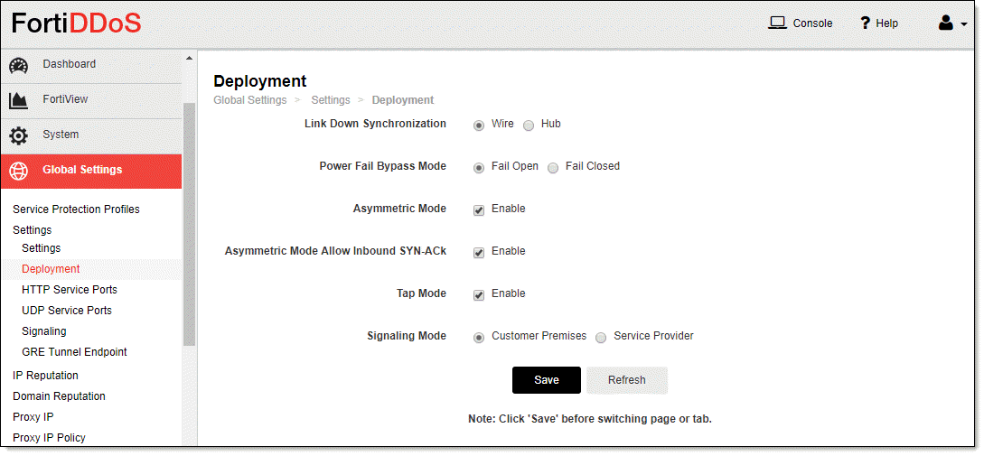Viewport: 984px width, 456px height.
Task: Select Wire for Link Down Synchronization
Action: pyautogui.click(x=479, y=125)
